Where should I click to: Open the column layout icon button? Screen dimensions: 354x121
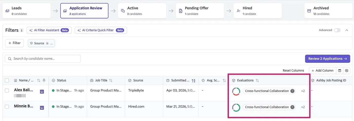point(340,71)
